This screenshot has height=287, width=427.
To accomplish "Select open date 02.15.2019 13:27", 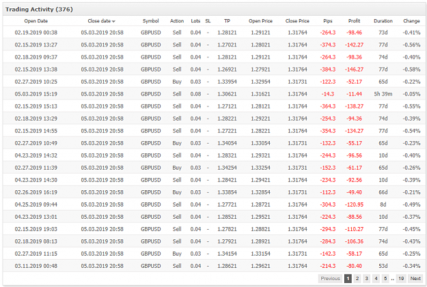I will [36, 45].
